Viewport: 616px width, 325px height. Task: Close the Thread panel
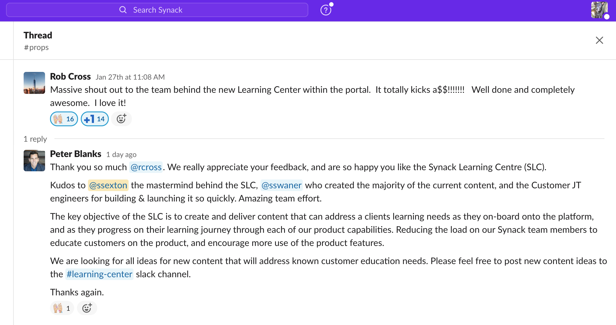point(599,40)
